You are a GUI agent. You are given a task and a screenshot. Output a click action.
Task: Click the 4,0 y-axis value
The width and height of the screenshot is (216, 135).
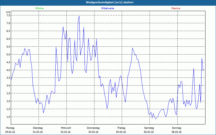pos(8,70)
